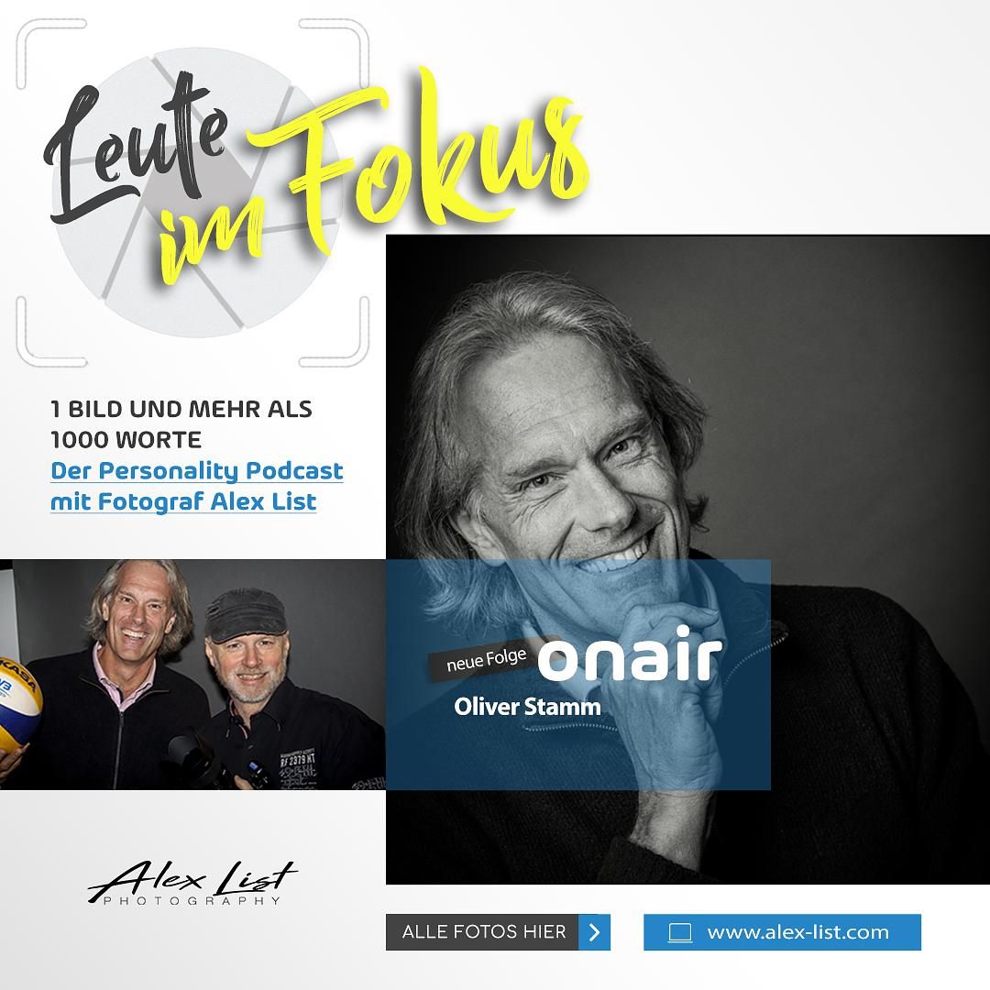The width and height of the screenshot is (990, 990).
Task: Select the 'neue Folge' label badge
Action: (487, 661)
